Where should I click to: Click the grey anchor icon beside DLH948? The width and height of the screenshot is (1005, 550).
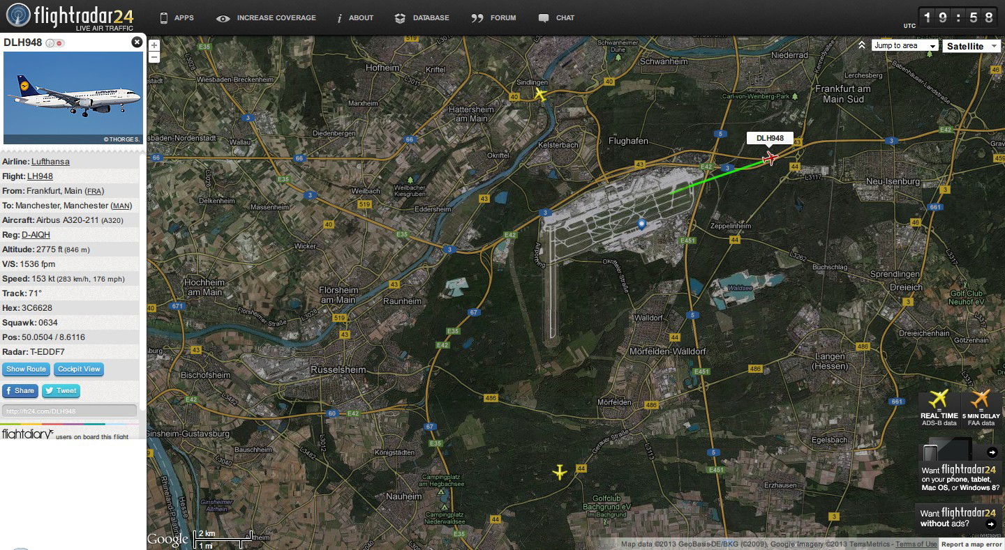click(50, 43)
